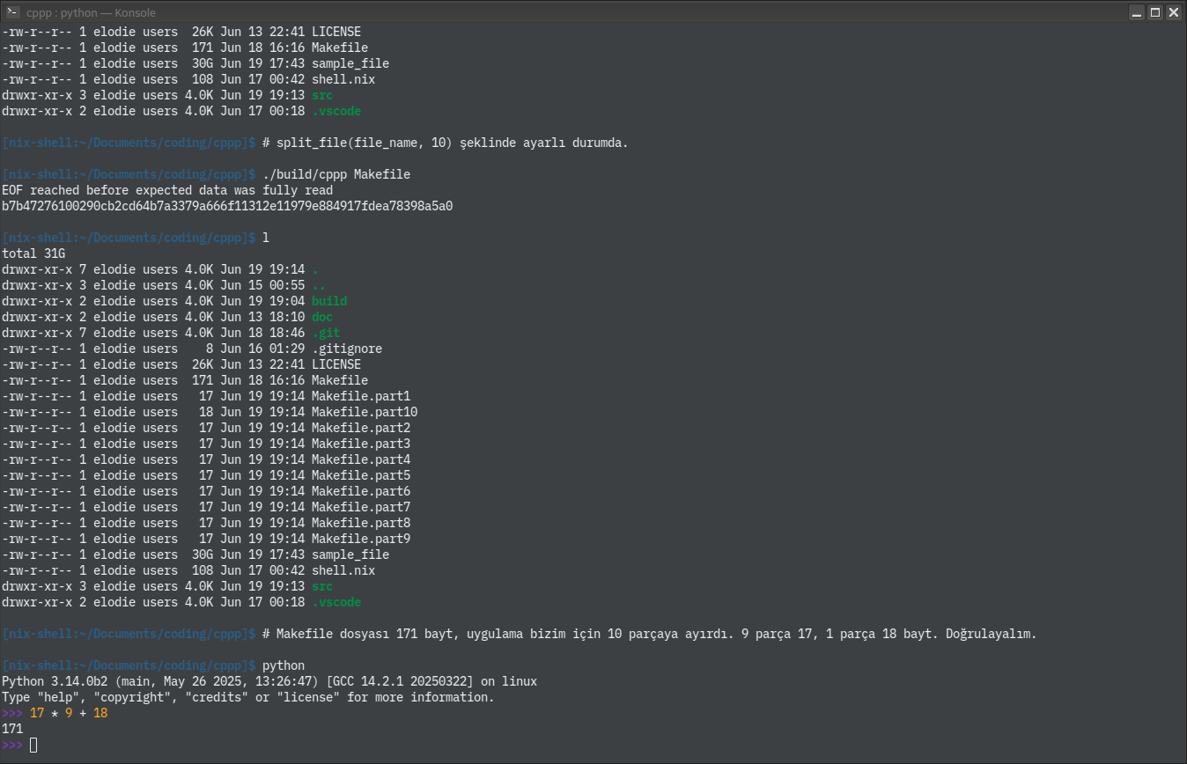
Task: Click the Makefile.part9 file name
Action: click(x=360, y=539)
